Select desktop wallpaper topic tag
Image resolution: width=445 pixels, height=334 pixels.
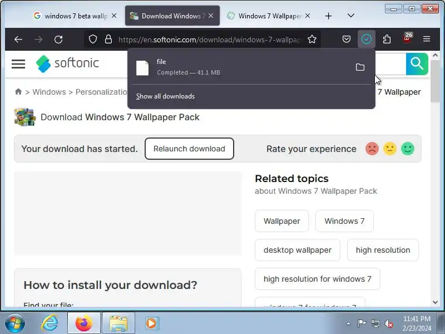(298, 250)
